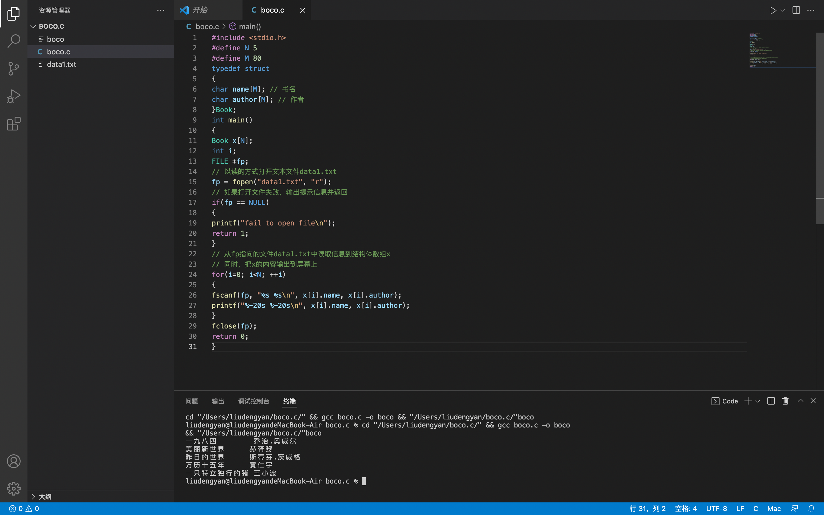Switch to the 问题 problems tab
Screen dimensions: 824x515
click(192, 401)
